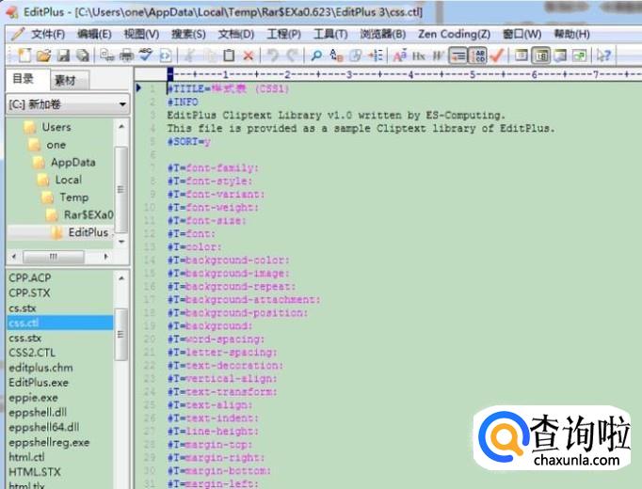642x489 pixels.
Task: Click the Undo arrow icon
Action: (x=272, y=55)
